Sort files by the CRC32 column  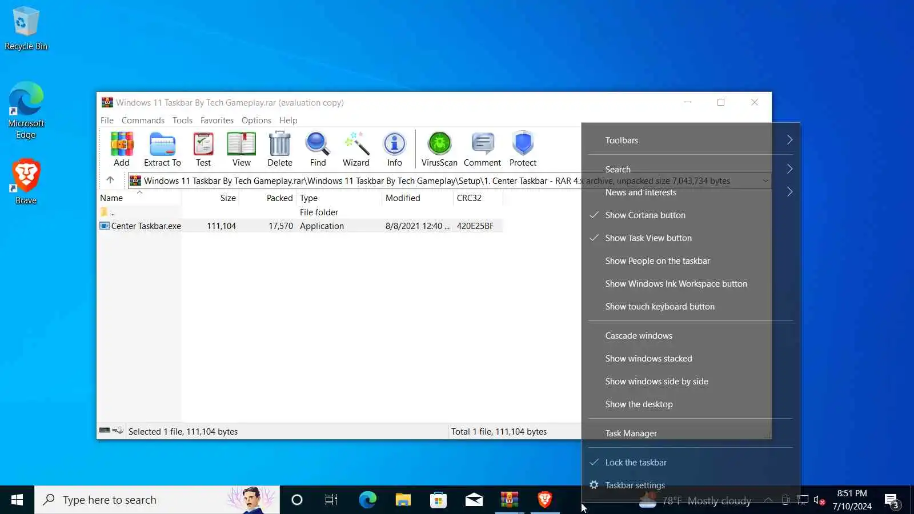[478, 198]
